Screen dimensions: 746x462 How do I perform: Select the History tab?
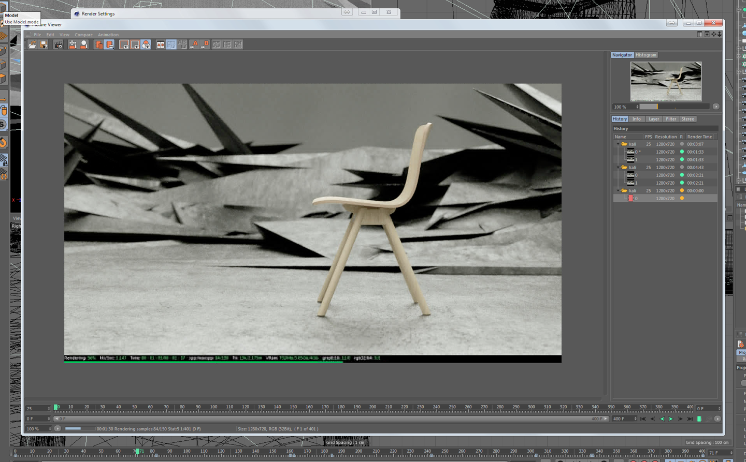[620, 119]
